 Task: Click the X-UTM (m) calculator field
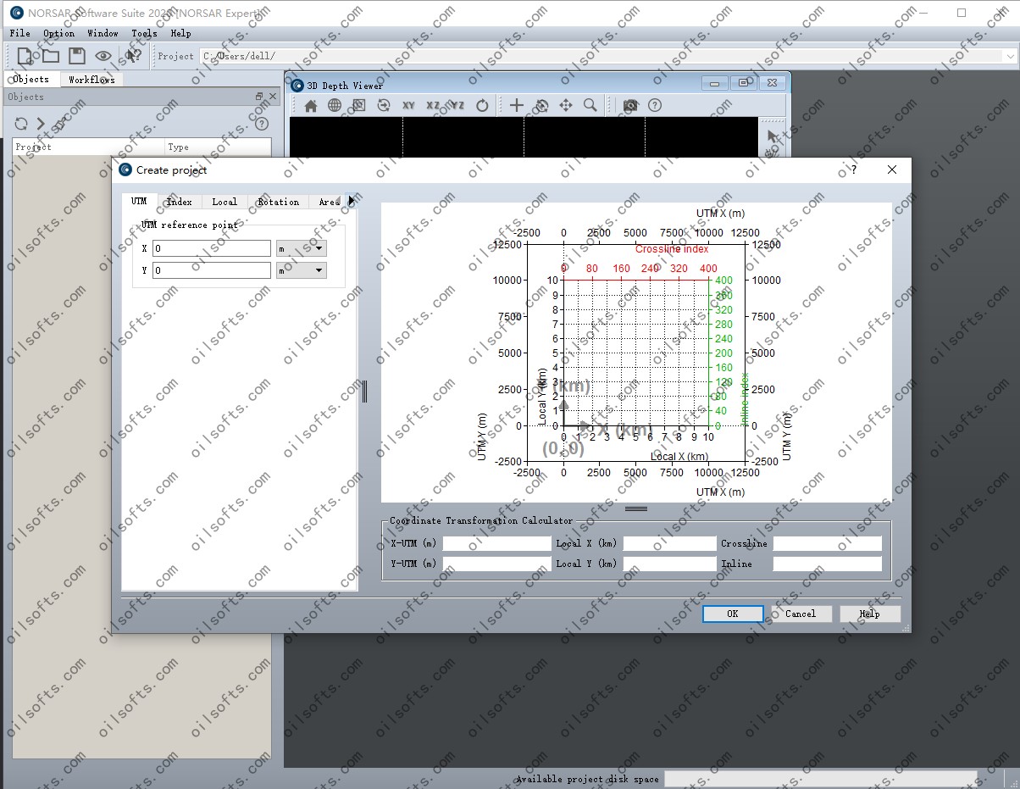pos(496,543)
